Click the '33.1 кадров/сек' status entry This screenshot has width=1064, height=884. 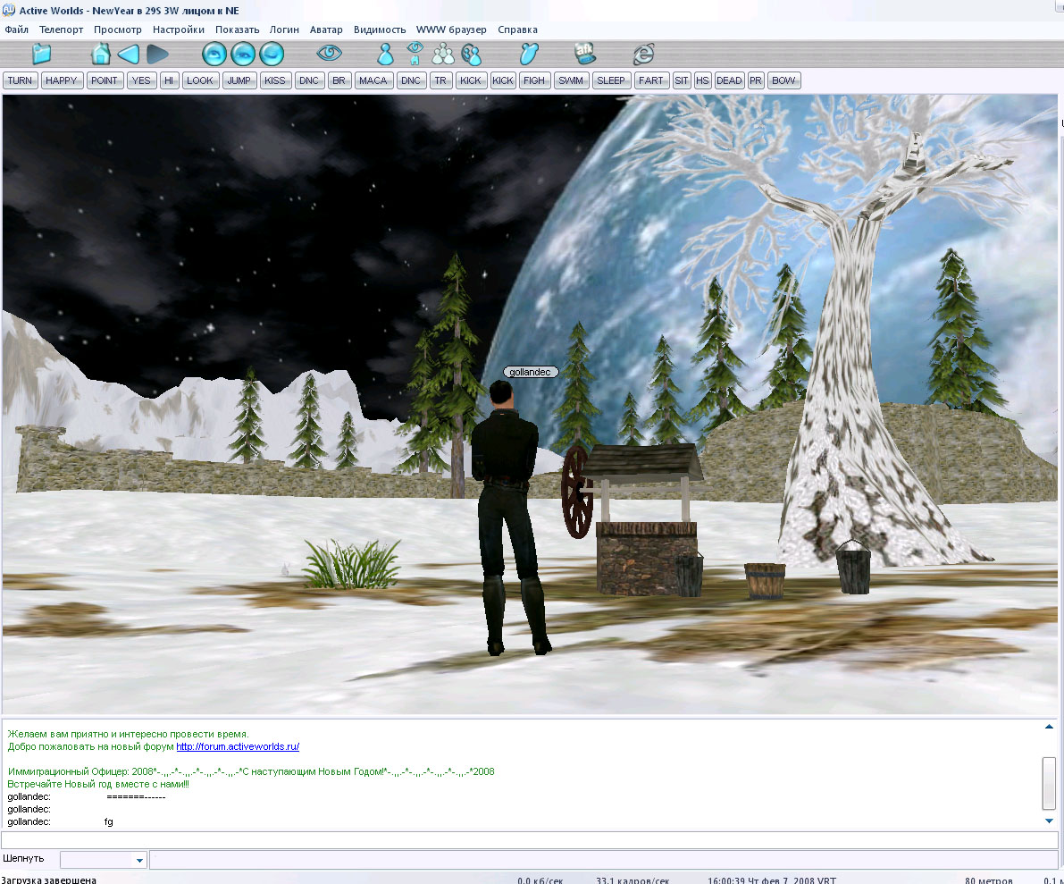pyautogui.click(x=633, y=880)
